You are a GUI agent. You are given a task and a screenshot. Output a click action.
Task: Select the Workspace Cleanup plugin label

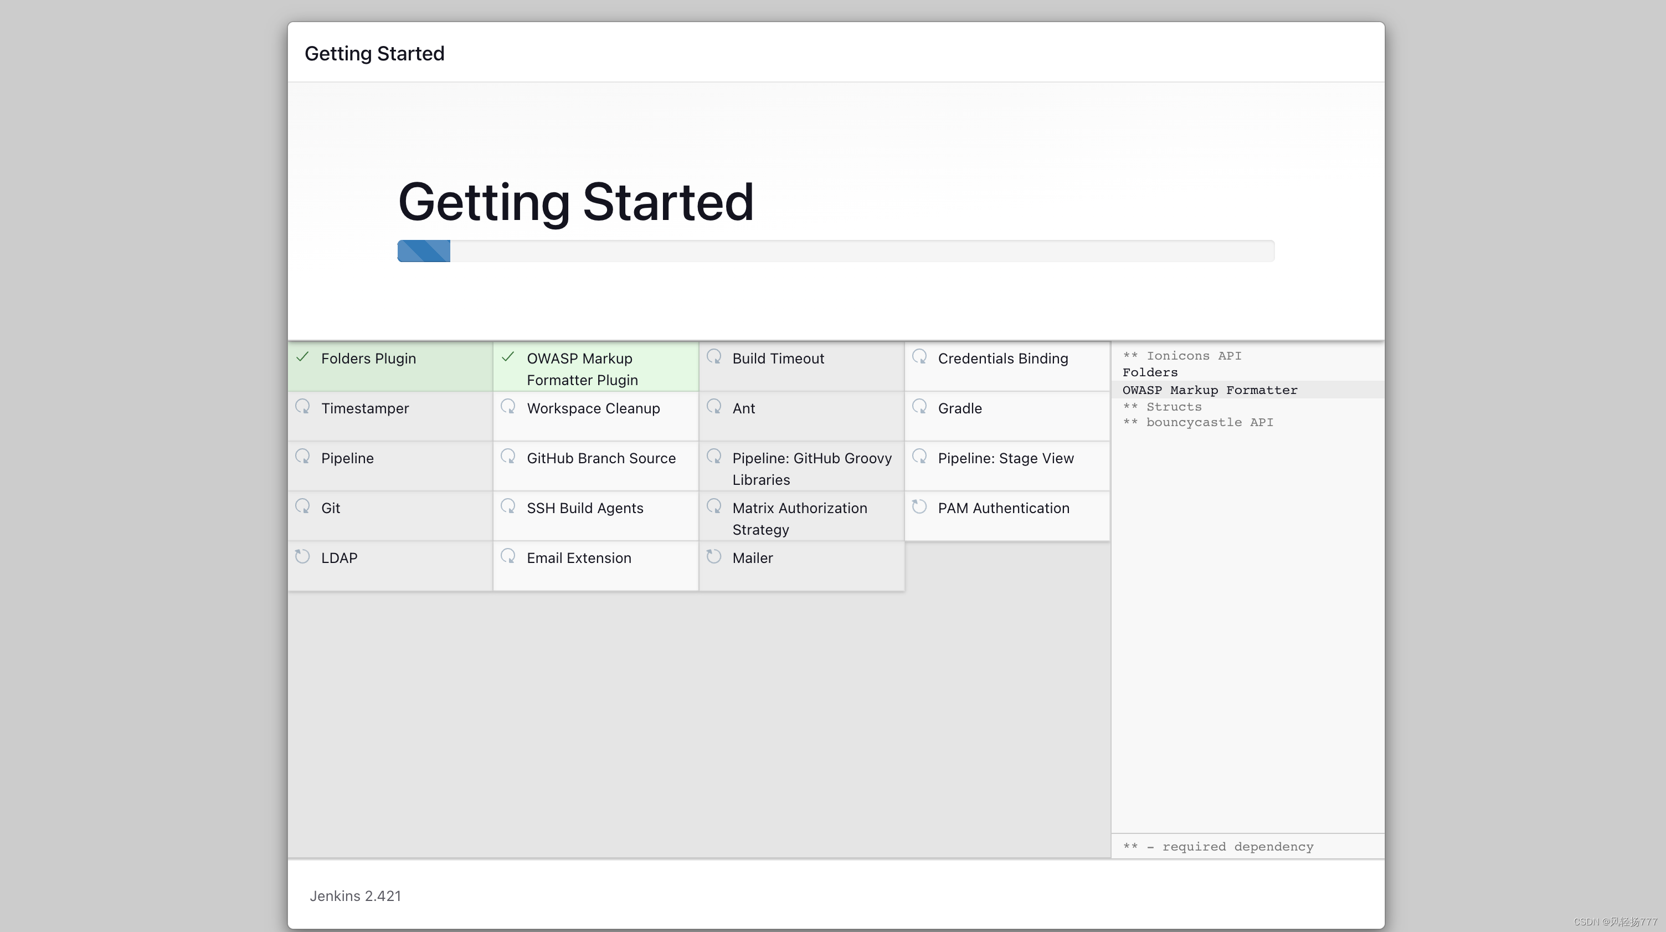coord(593,408)
